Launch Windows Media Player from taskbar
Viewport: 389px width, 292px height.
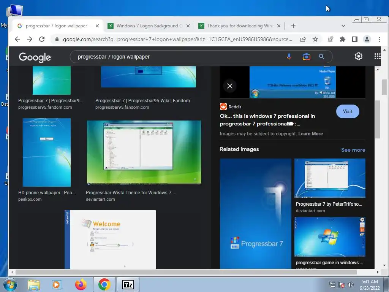pos(57,284)
